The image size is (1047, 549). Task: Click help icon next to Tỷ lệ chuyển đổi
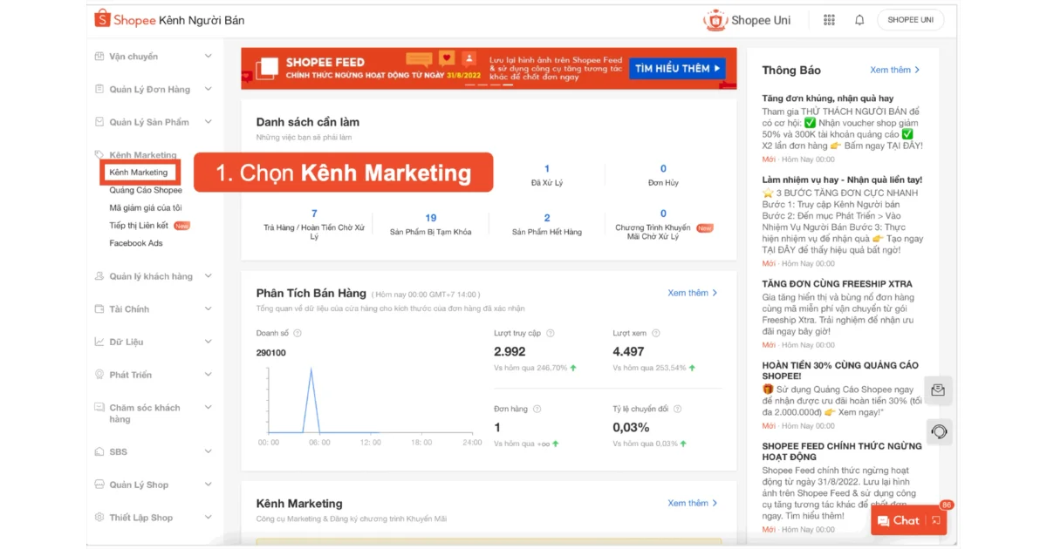tap(678, 409)
